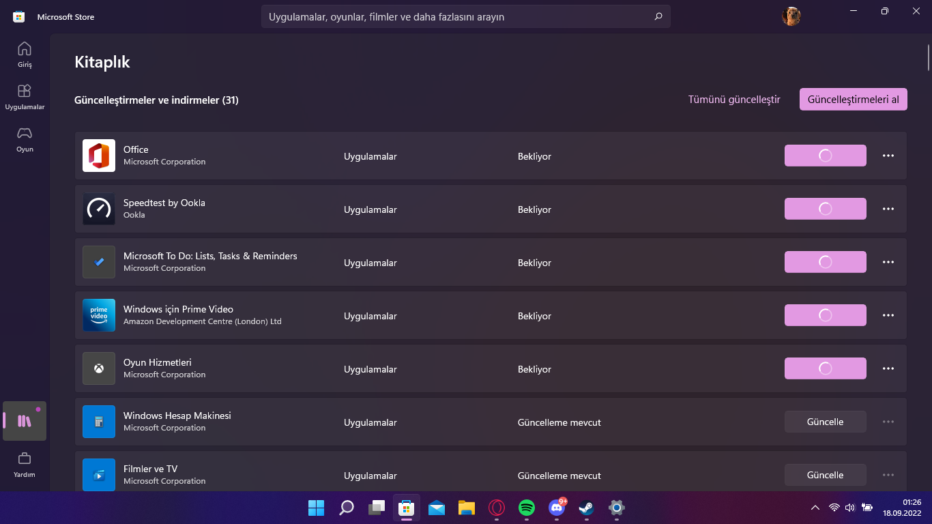The width and height of the screenshot is (932, 524).
Task: Open more options for Windows Hesap Makinesi
Action: [x=888, y=422]
